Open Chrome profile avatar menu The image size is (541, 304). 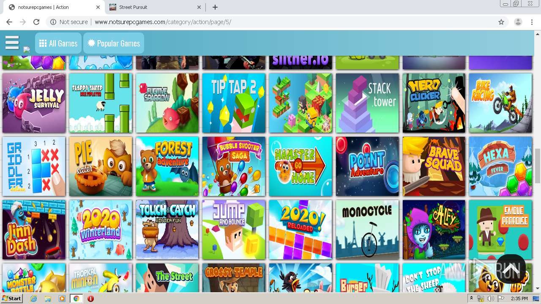click(518, 22)
